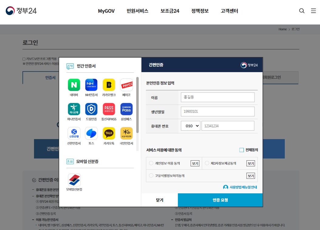320x230 pixels.
Task: Pick the Samsung Pass (삼성패스) icon
Action: (x=127, y=109)
